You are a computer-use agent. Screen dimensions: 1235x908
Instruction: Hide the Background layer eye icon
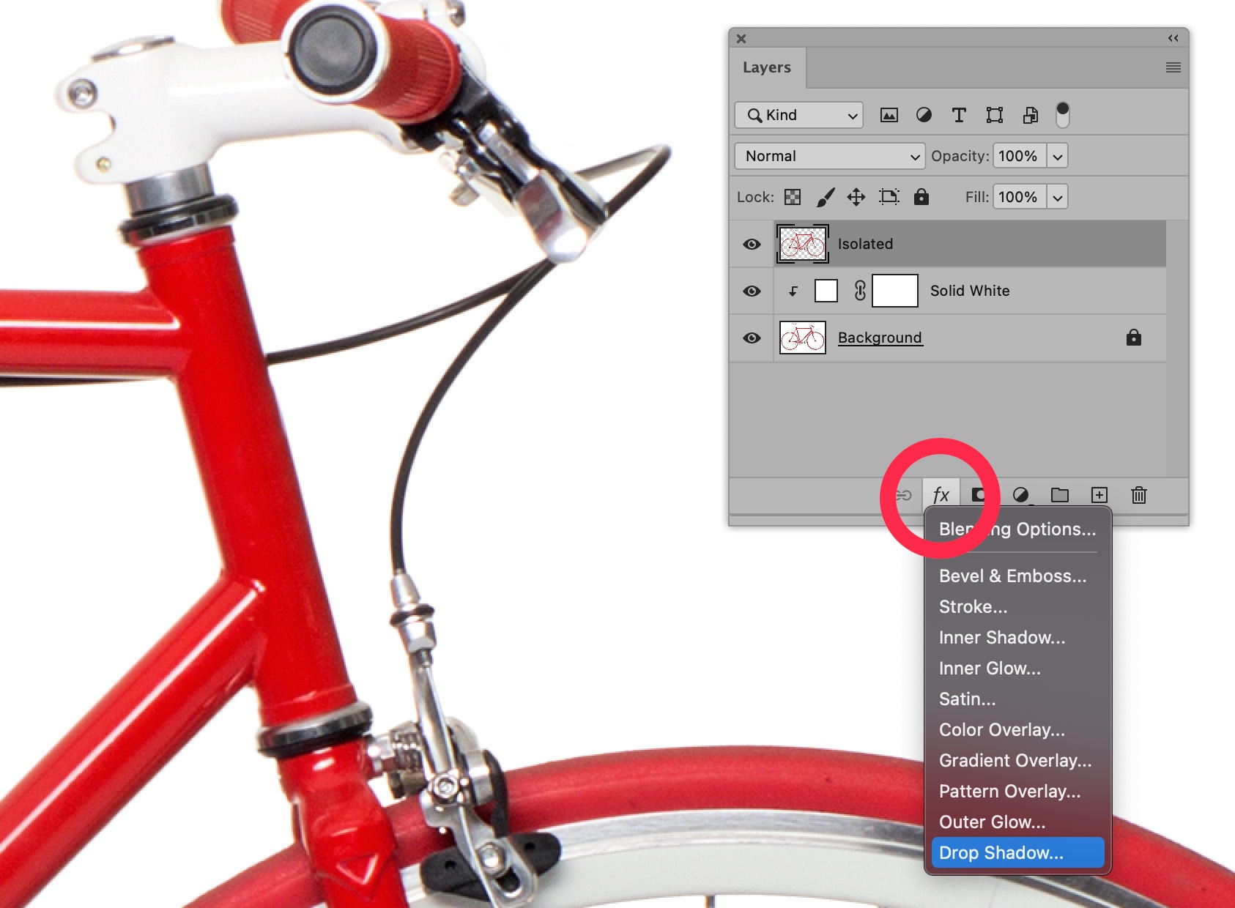(x=752, y=338)
